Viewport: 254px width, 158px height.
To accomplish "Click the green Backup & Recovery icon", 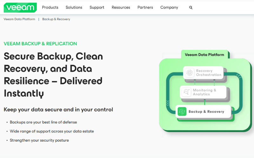I will tap(182, 112).
